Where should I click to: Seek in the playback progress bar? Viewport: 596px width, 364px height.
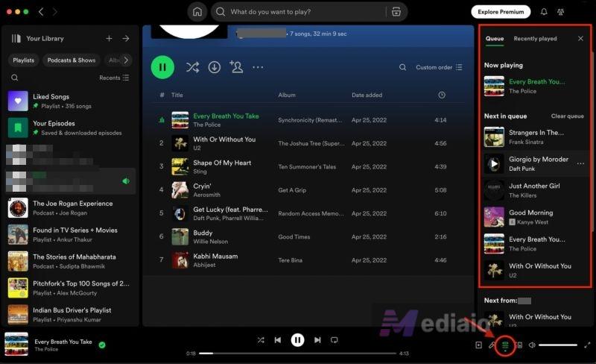297,354
